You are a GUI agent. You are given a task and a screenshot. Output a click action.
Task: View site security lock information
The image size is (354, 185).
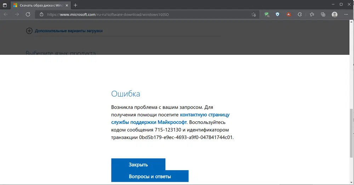pyautogui.click(x=41, y=15)
